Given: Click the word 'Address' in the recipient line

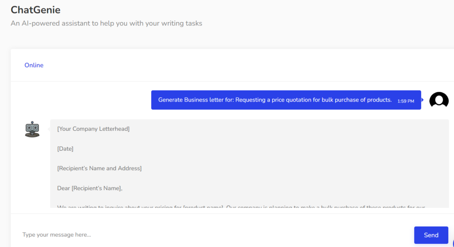Looking at the screenshot, I should [x=129, y=169].
